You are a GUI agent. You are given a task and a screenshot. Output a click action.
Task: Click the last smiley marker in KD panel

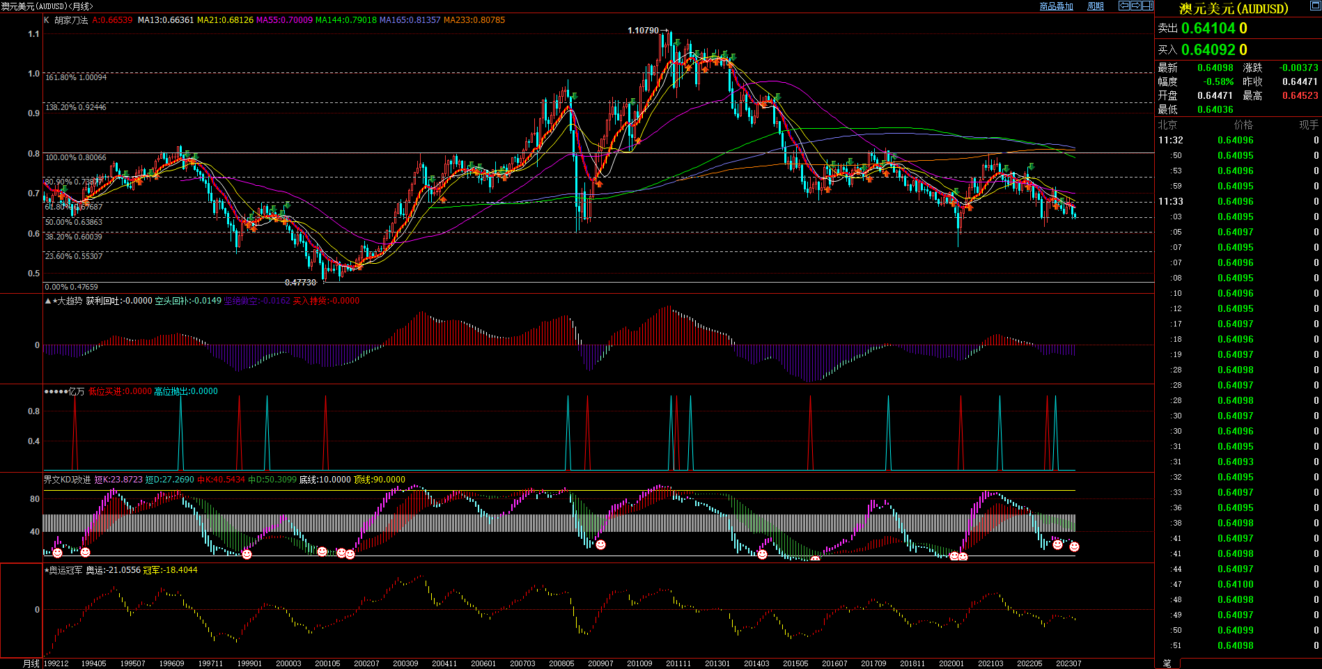coord(1074,547)
